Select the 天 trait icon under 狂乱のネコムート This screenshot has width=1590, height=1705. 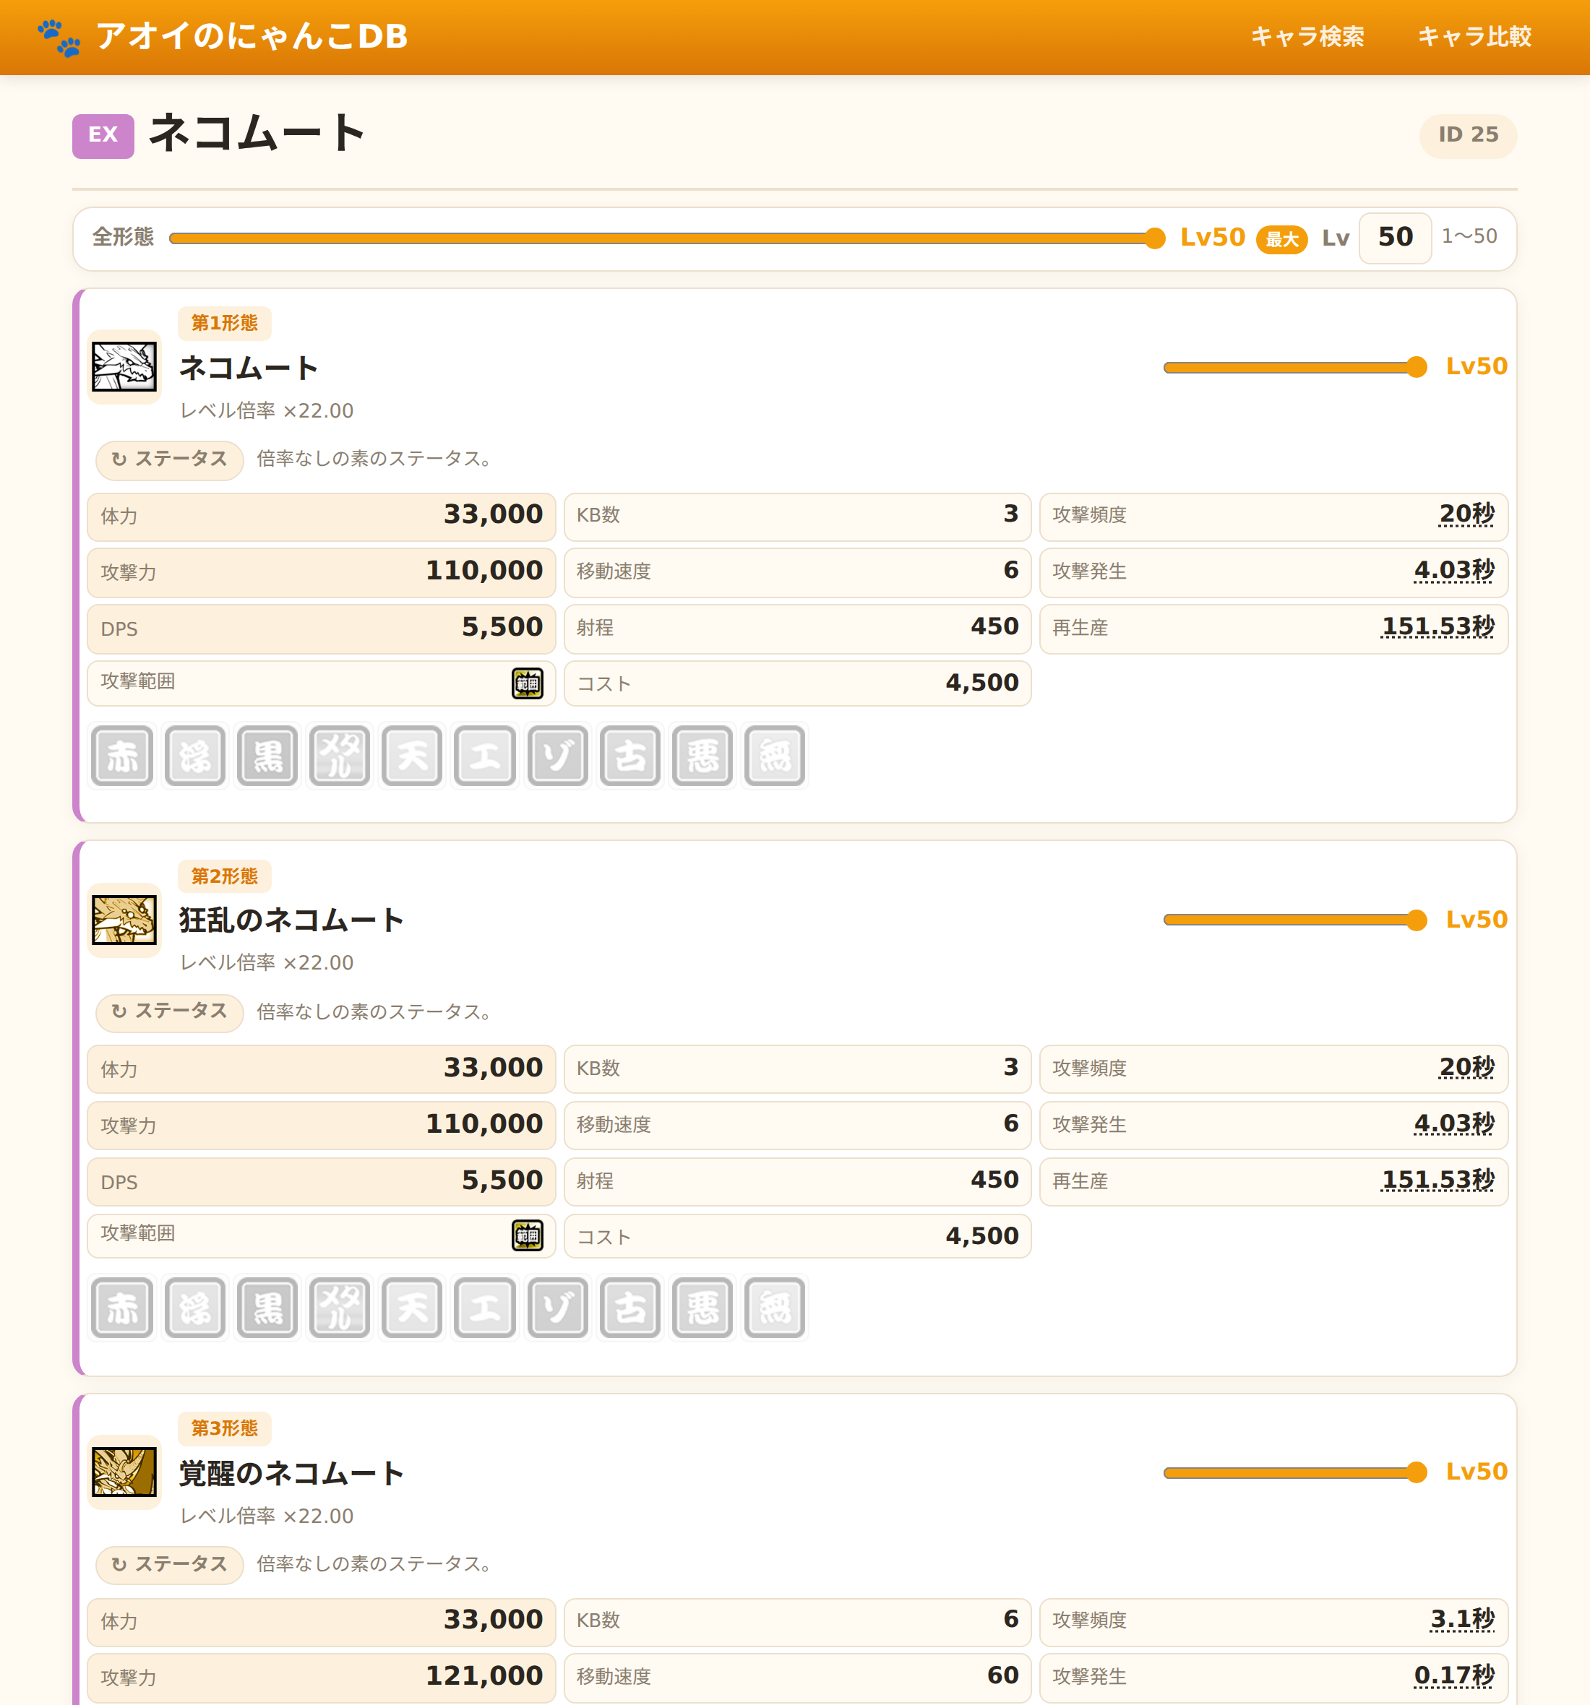pyautogui.click(x=413, y=1308)
